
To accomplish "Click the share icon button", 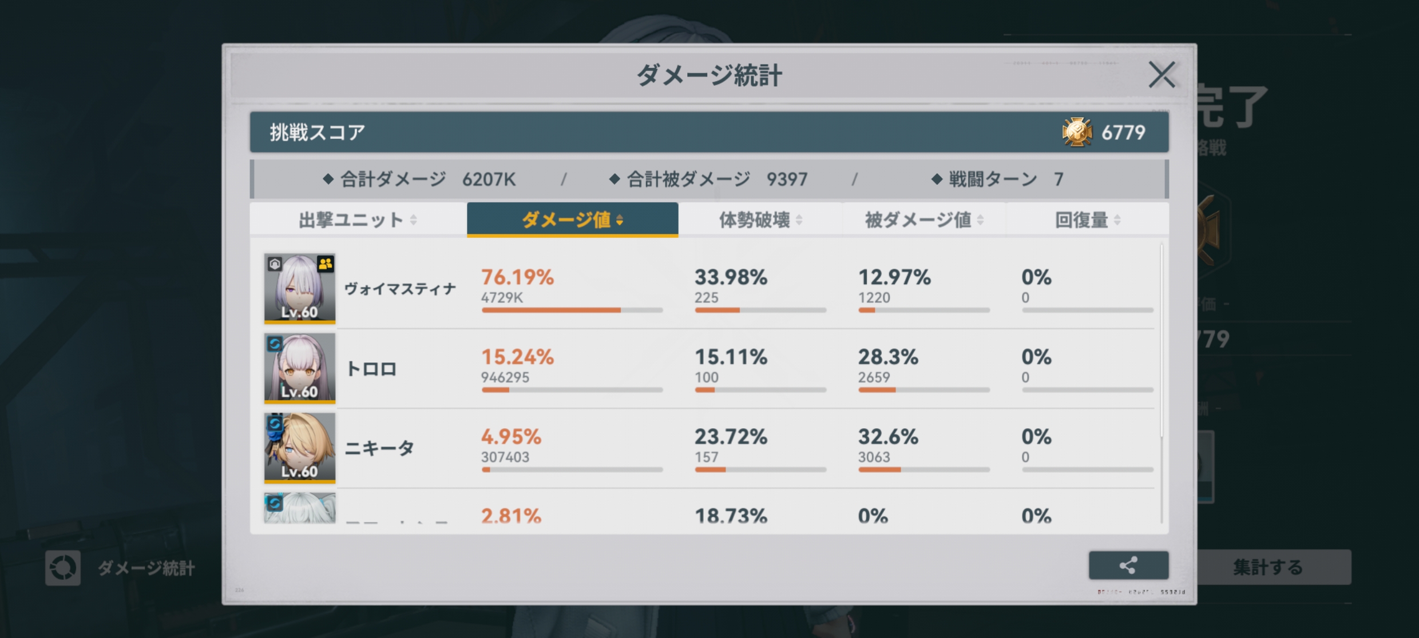I will click(x=1128, y=565).
